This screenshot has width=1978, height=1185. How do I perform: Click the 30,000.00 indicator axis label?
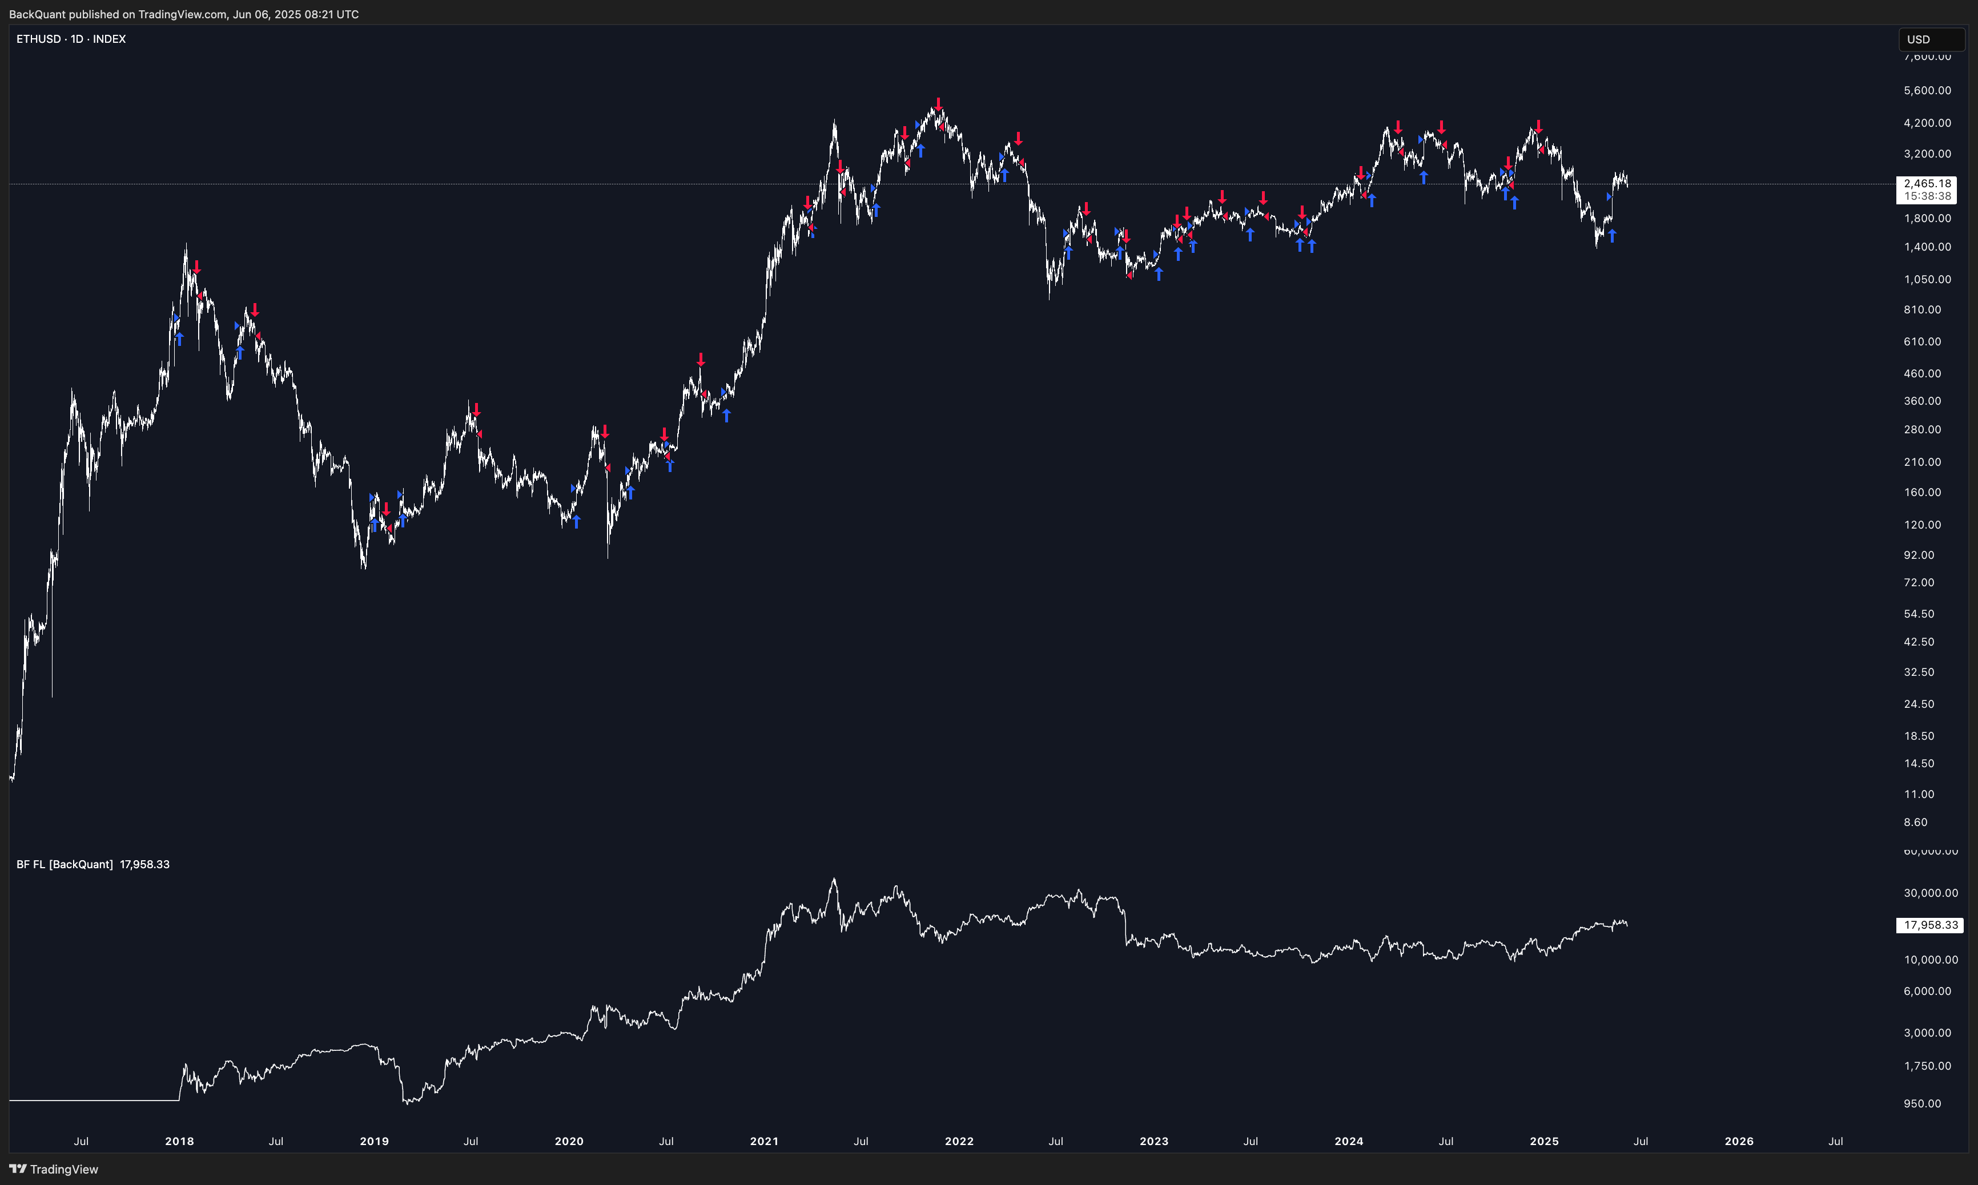pyautogui.click(x=1930, y=893)
